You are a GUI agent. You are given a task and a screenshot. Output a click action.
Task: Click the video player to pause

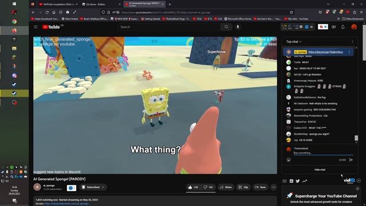pos(155,105)
